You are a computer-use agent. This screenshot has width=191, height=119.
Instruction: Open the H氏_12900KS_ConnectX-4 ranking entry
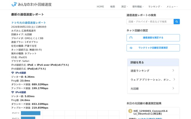coord(150,112)
